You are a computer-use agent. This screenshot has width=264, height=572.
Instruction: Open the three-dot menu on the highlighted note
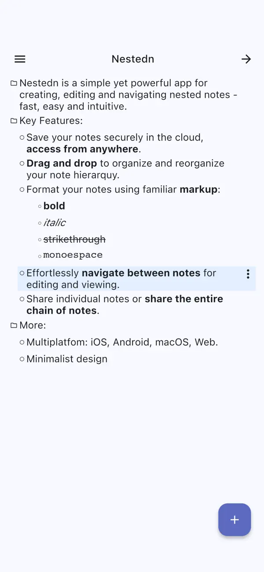point(248,274)
